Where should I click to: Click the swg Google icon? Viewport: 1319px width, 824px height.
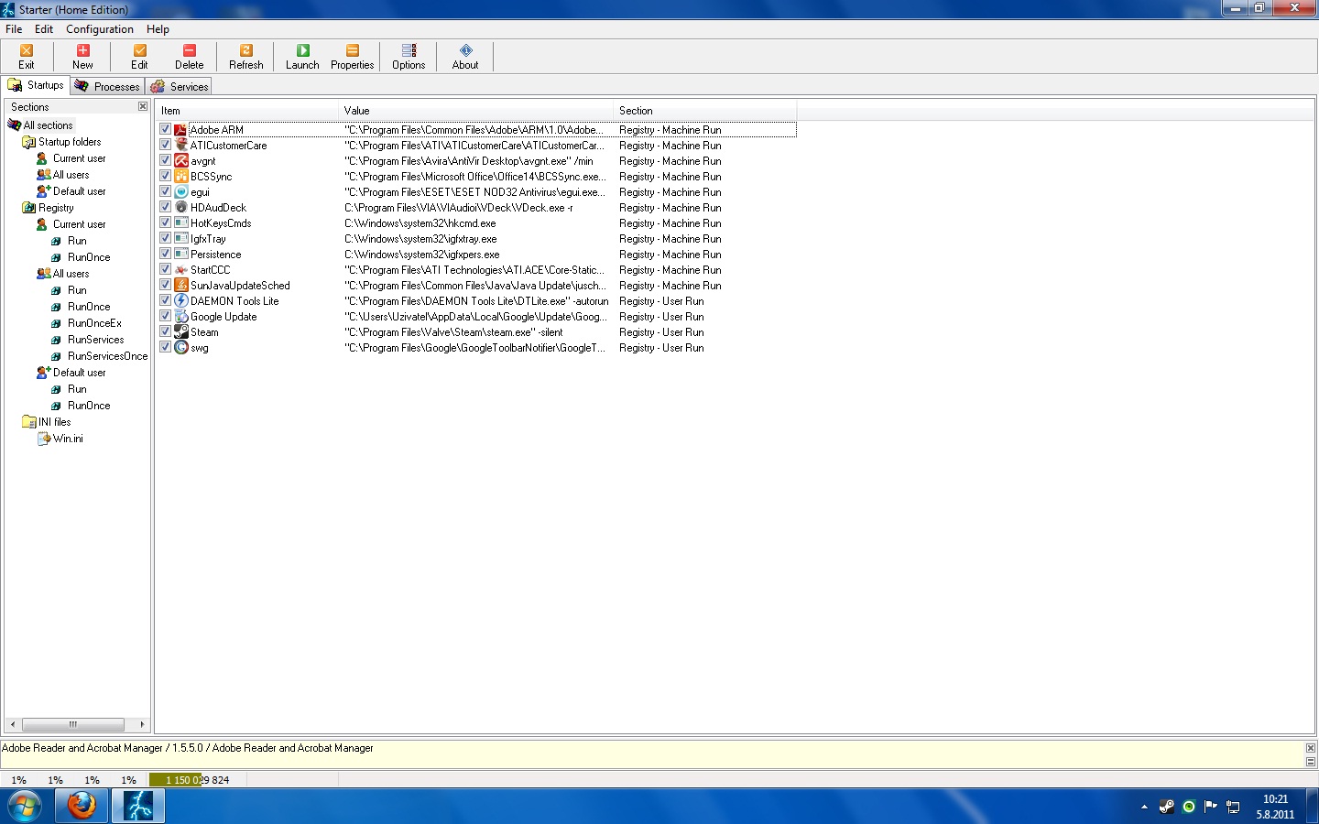[181, 348]
